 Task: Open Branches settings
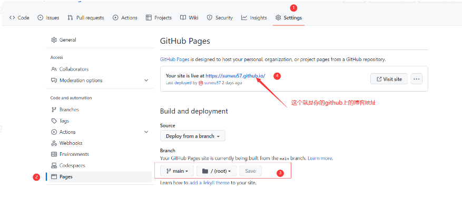pos(100,110)
